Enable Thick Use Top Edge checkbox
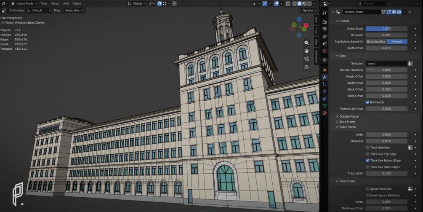 (367, 154)
